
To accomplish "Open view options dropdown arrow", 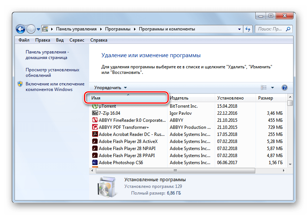I will tap(272, 88).
